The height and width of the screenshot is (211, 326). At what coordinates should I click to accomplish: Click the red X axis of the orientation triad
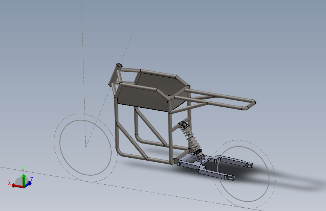[x=17, y=186]
